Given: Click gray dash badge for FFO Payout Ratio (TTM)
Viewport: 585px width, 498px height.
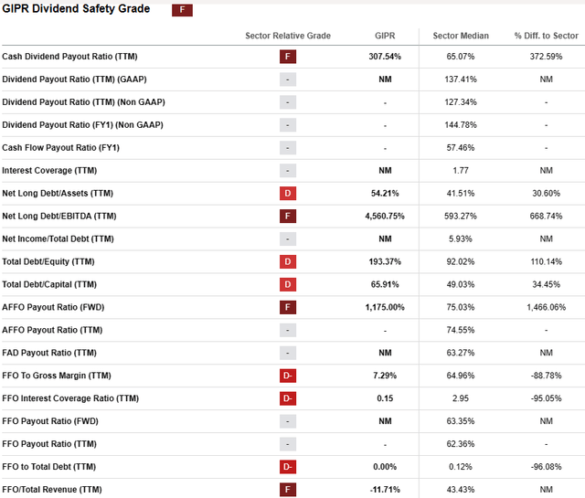Looking at the screenshot, I should pos(288,444).
